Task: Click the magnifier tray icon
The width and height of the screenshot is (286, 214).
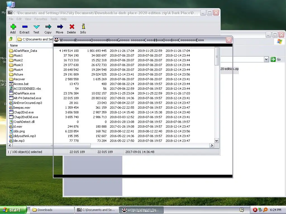Action: coord(265,210)
